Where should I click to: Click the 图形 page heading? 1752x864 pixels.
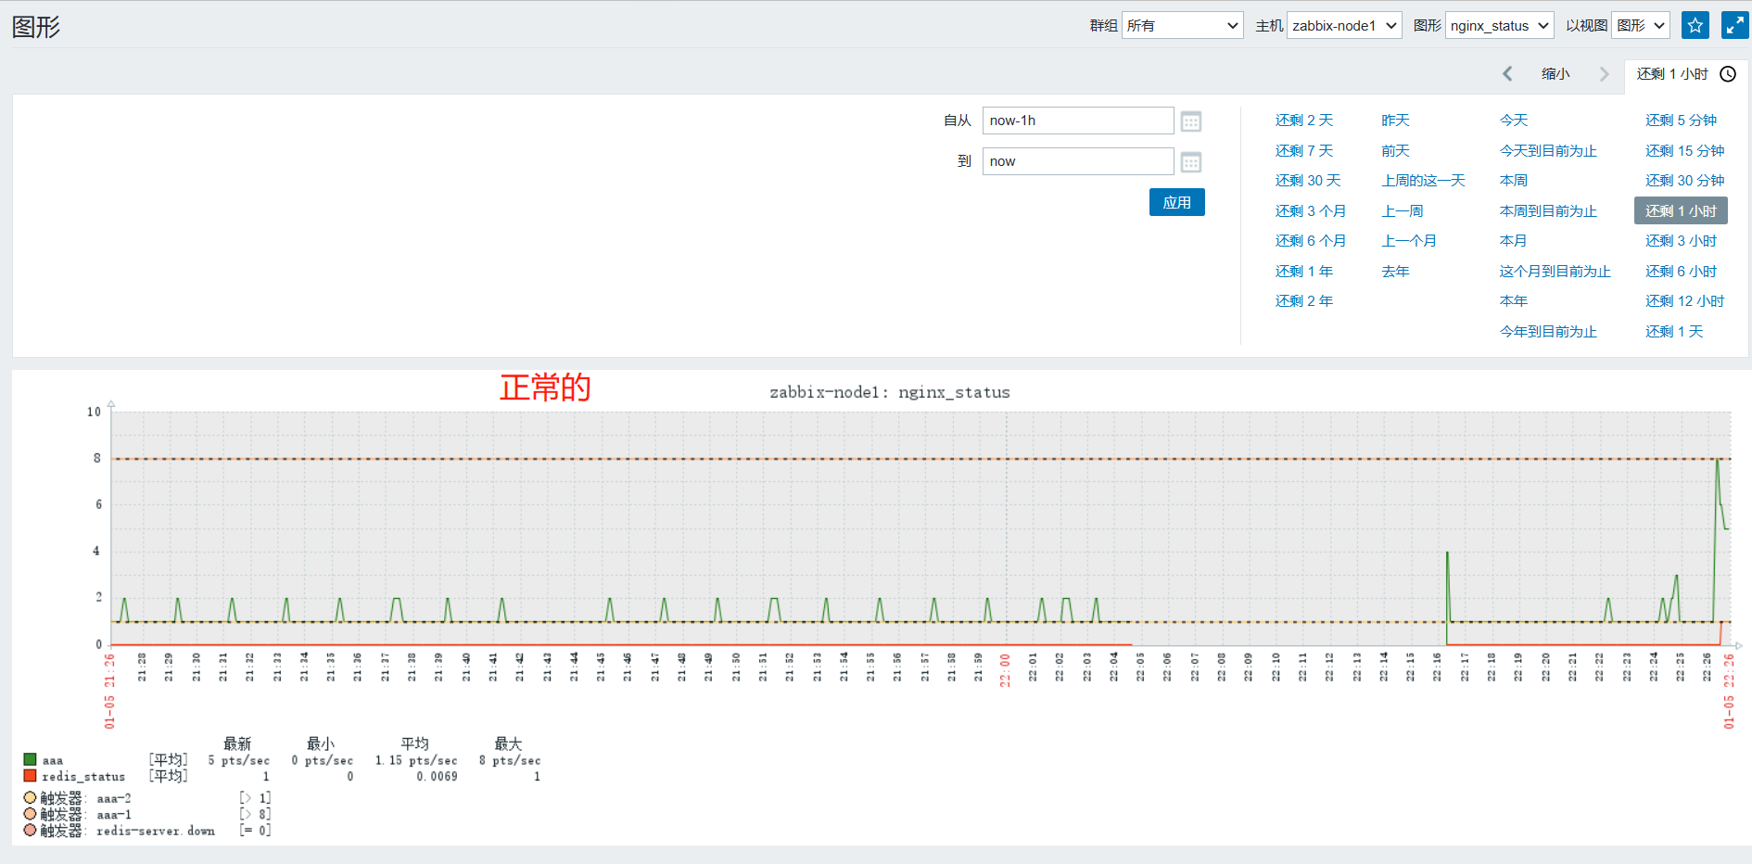(36, 27)
